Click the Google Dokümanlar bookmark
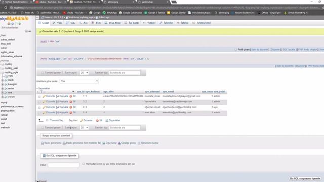Screen dimensions: 324x182 tap(131, 13)
